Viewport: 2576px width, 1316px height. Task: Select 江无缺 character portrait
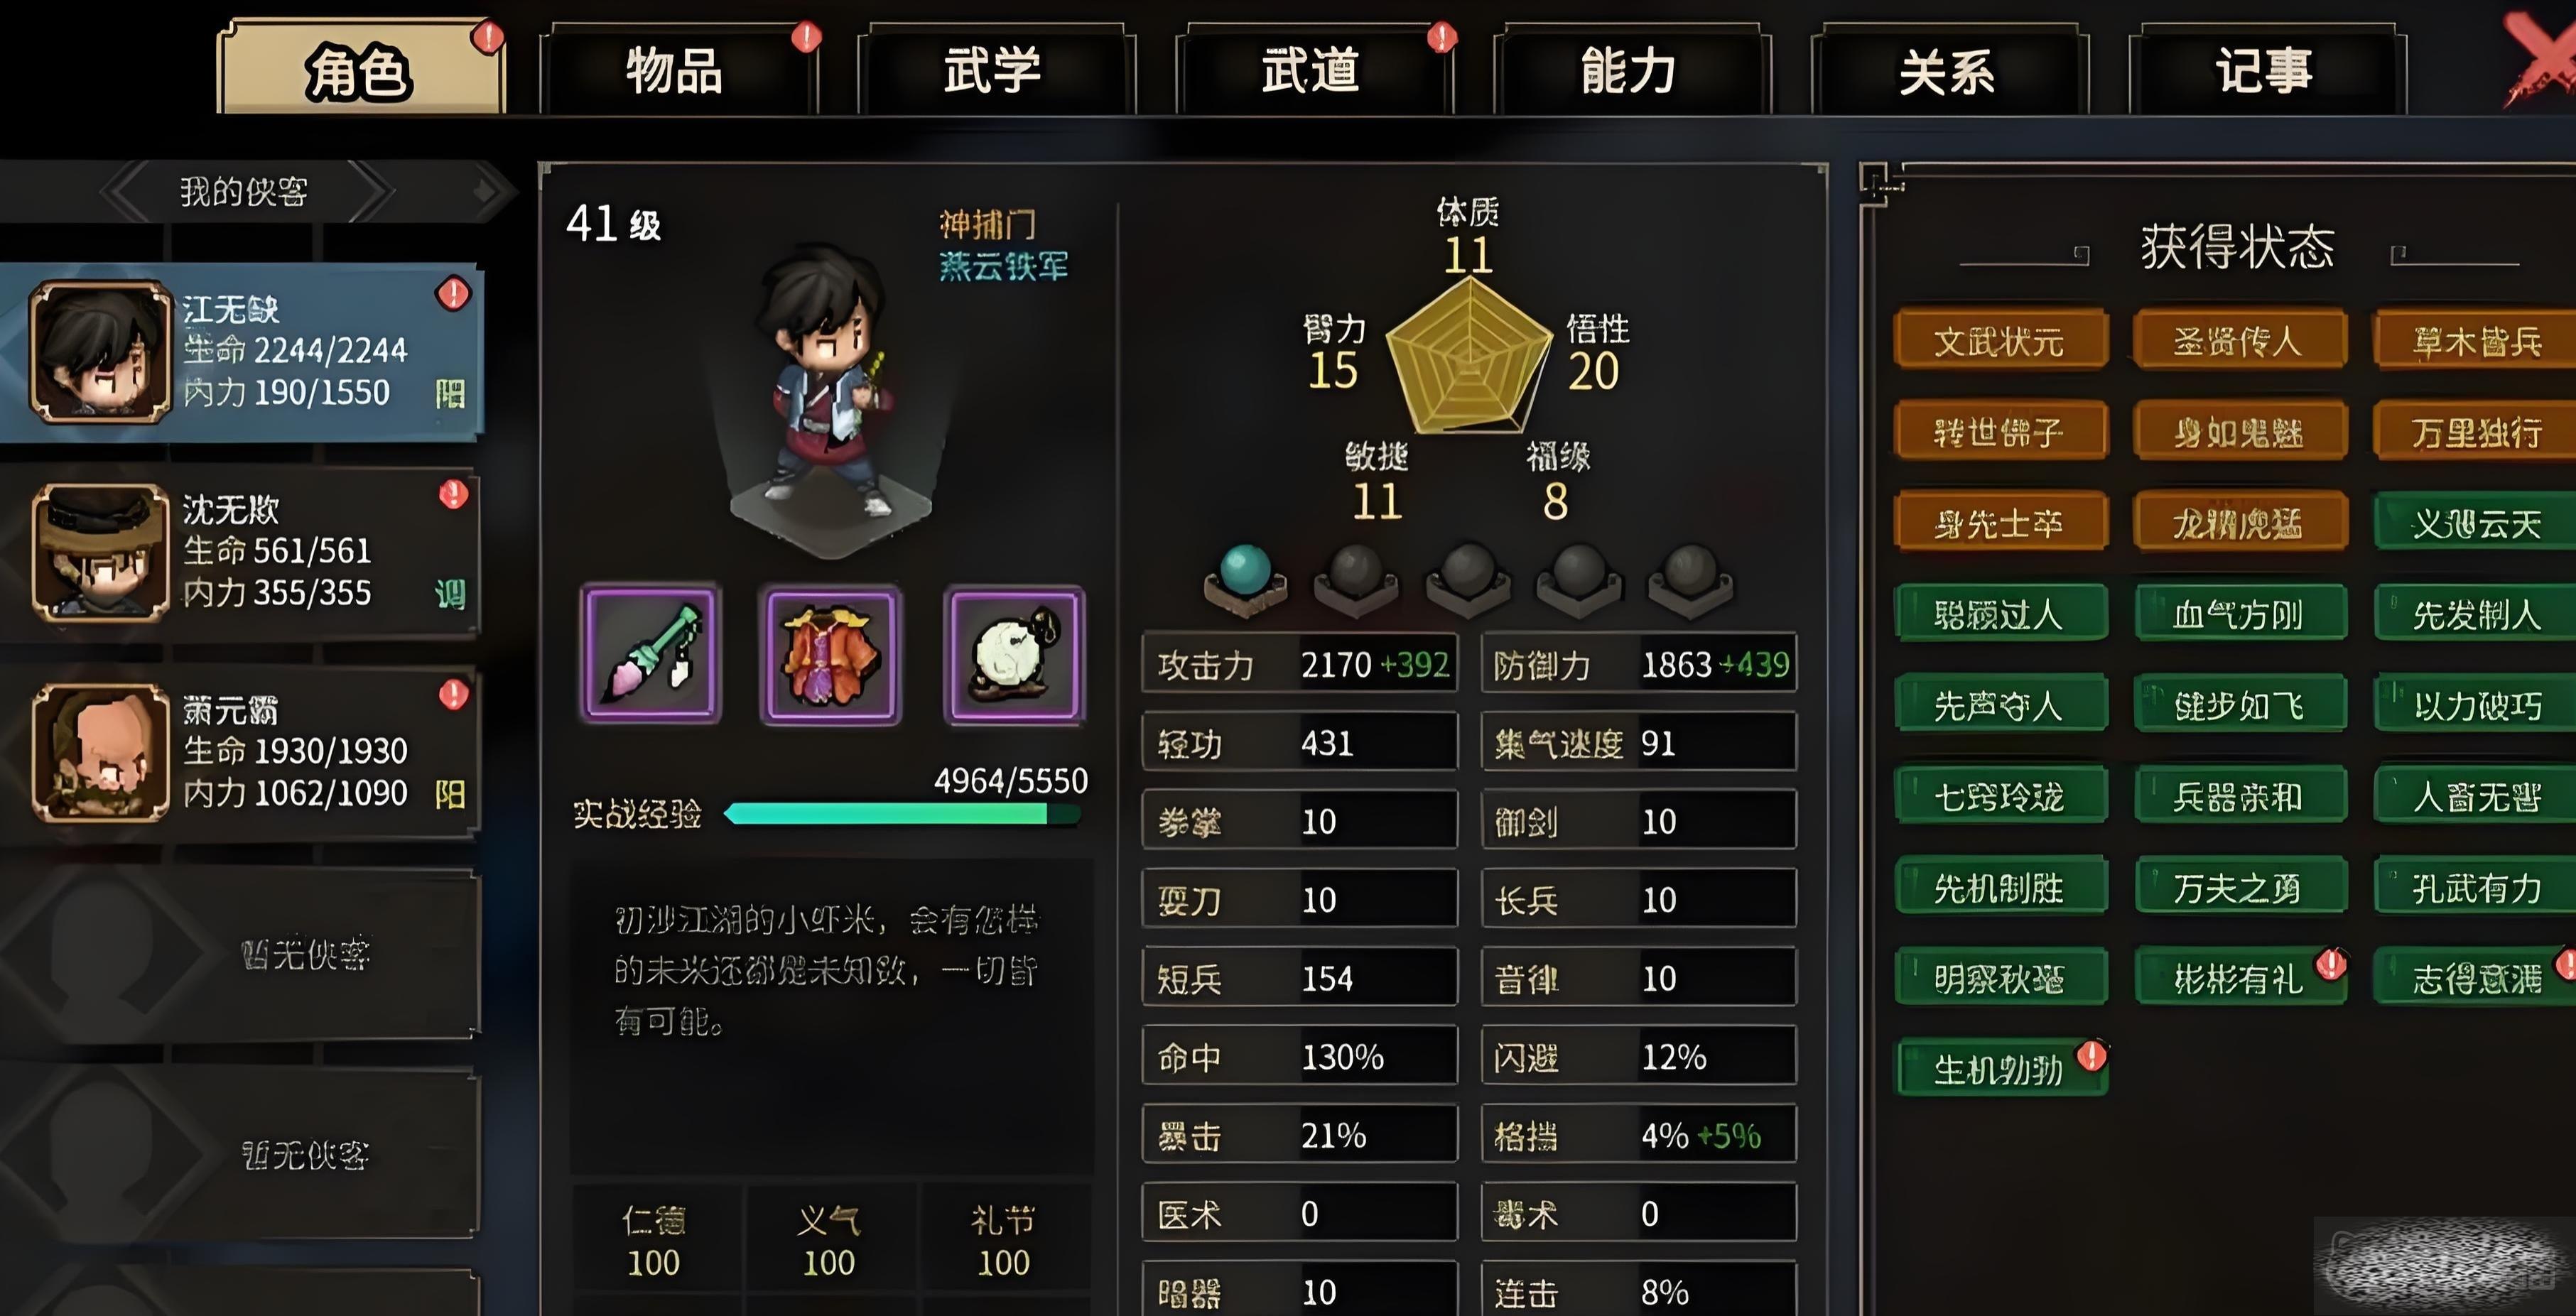100,351
